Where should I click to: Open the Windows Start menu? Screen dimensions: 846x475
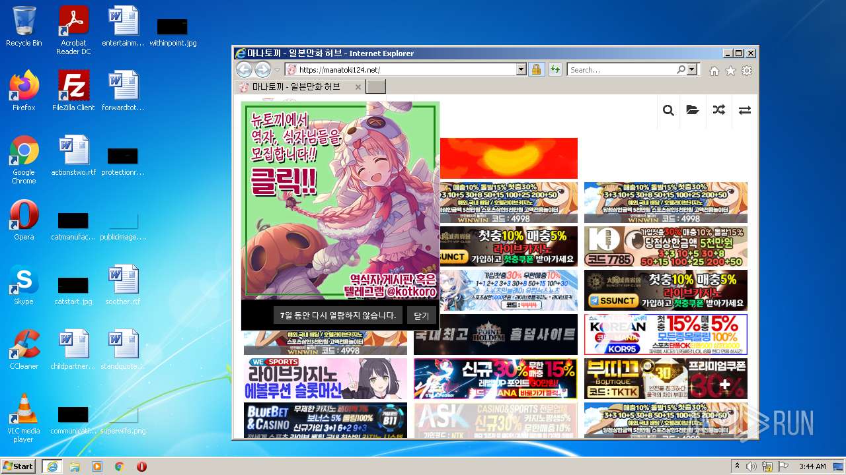click(19, 466)
